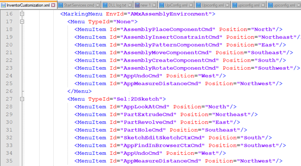The width and height of the screenshot is (301, 166).
Task: Click the closing </Menu> tag on line 26
Action: click(x=80, y=91)
